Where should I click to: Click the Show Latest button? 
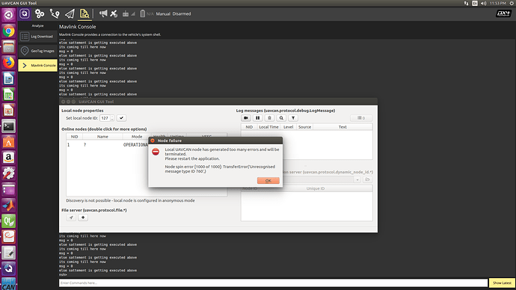[502, 283]
